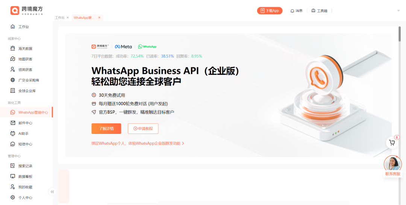Click the Meta logo in banner
This screenshot has width=406, height=205.
click(x=124, y=47)
